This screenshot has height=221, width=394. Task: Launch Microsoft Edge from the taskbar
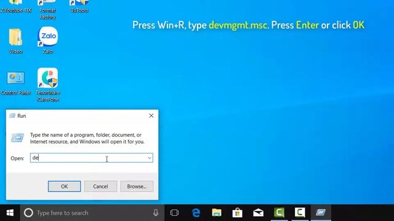196,213
